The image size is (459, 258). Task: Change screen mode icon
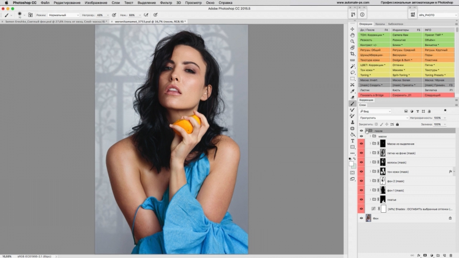coord(352,179)
